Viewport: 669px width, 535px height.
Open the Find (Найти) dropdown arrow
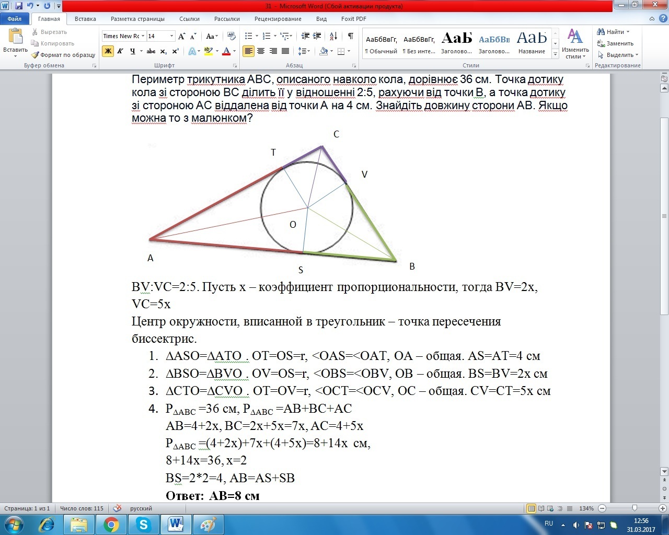point(628,32)
